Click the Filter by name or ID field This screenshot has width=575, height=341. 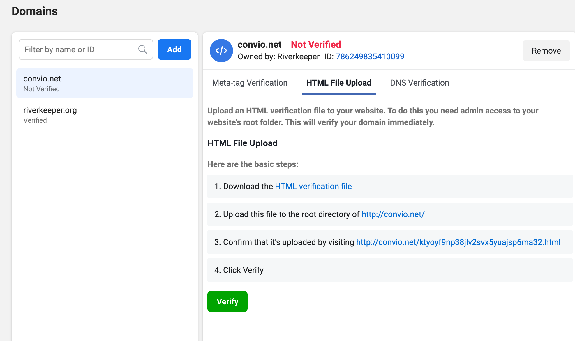[x=86, y=49]
